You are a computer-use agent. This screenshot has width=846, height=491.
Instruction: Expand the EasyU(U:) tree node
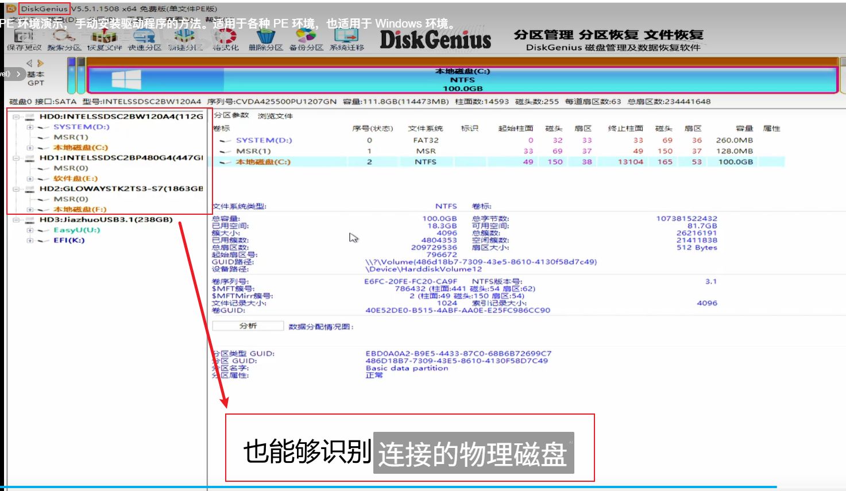pos(30,230)
